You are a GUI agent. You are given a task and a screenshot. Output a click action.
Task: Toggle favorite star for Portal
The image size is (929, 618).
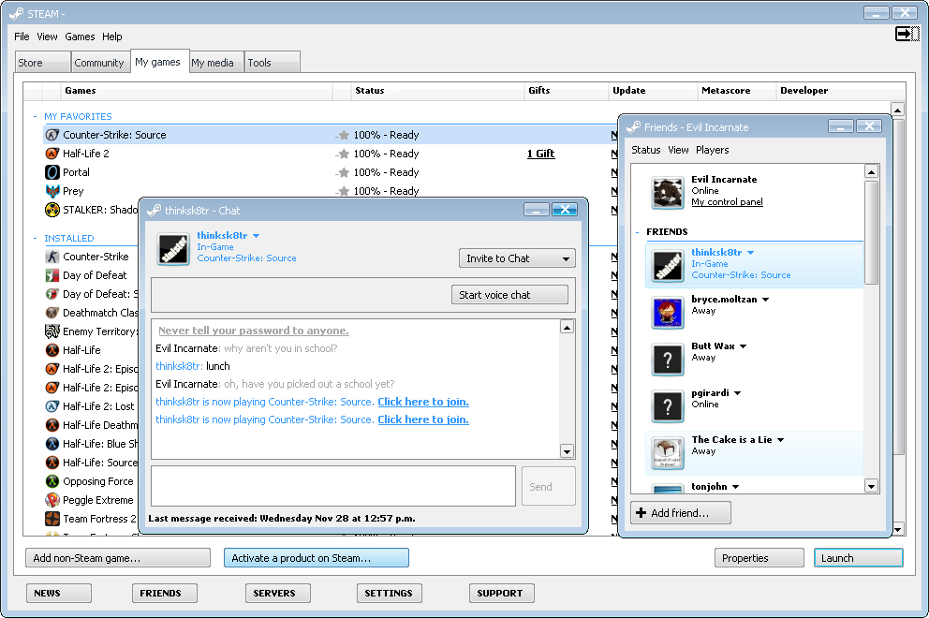(x=343, y=173)
